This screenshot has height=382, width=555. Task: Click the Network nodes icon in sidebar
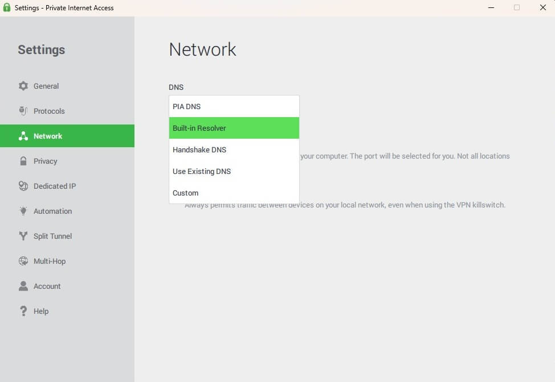coord(23,136)
